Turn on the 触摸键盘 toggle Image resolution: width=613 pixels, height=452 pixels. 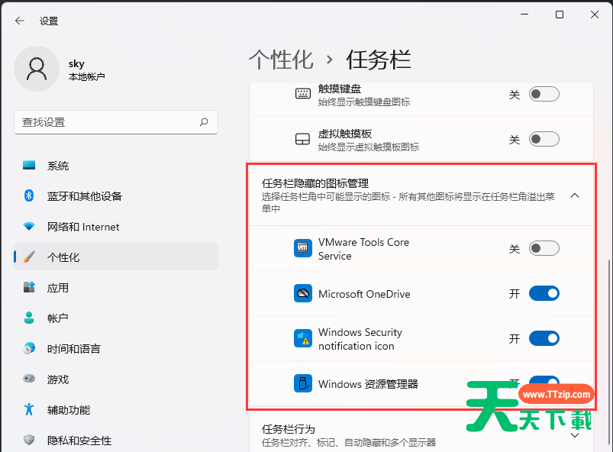click(x=544, y=94)
